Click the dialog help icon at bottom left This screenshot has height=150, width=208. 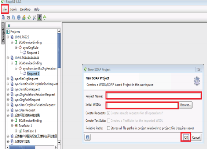87,137
